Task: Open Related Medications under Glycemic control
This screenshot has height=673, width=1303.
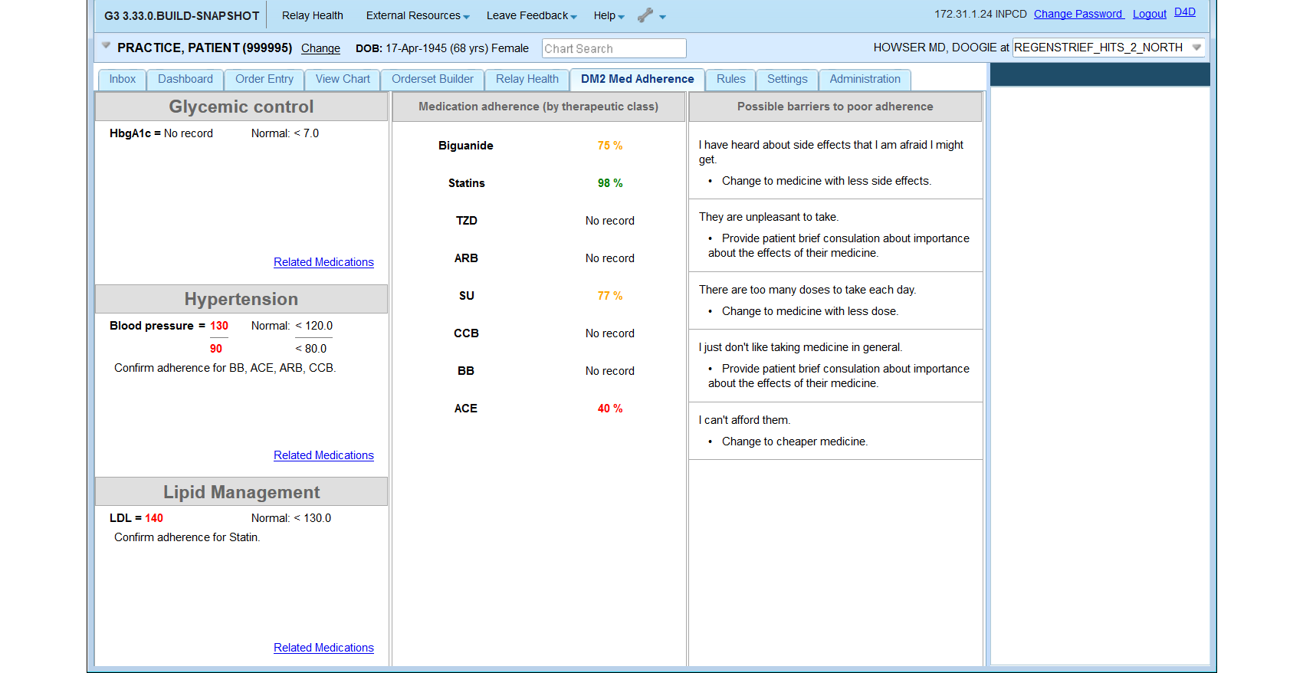Action: click(x=323, y=262)
